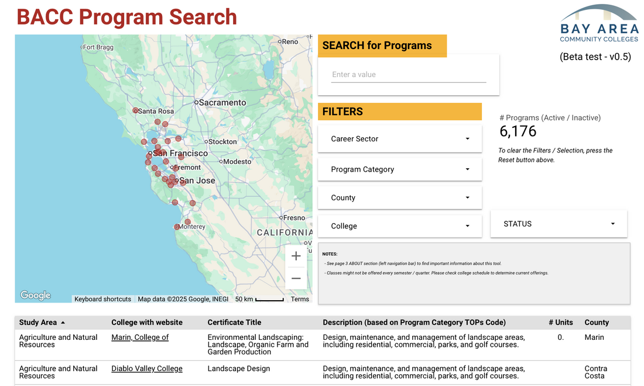Open the Career Sector filter dropdown

pos(399,139)
